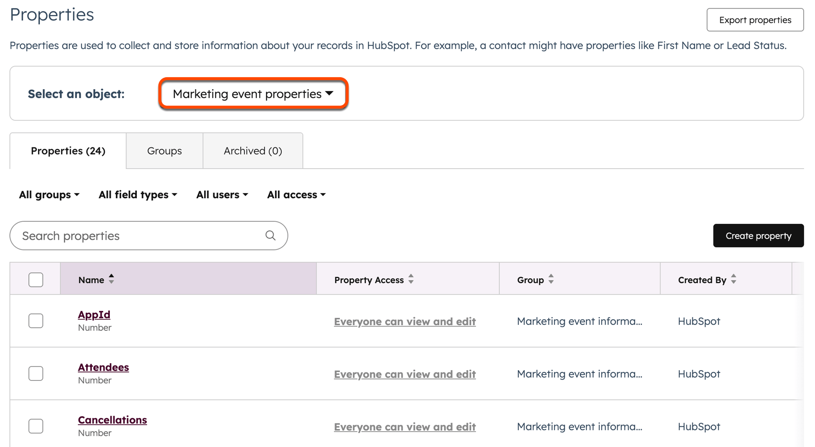Check the Cancellations row checkbox

click(36, 426)
